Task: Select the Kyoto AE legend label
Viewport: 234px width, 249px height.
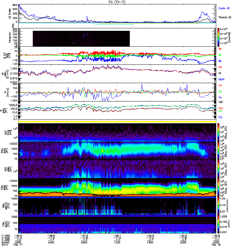Action: point(224,8)
